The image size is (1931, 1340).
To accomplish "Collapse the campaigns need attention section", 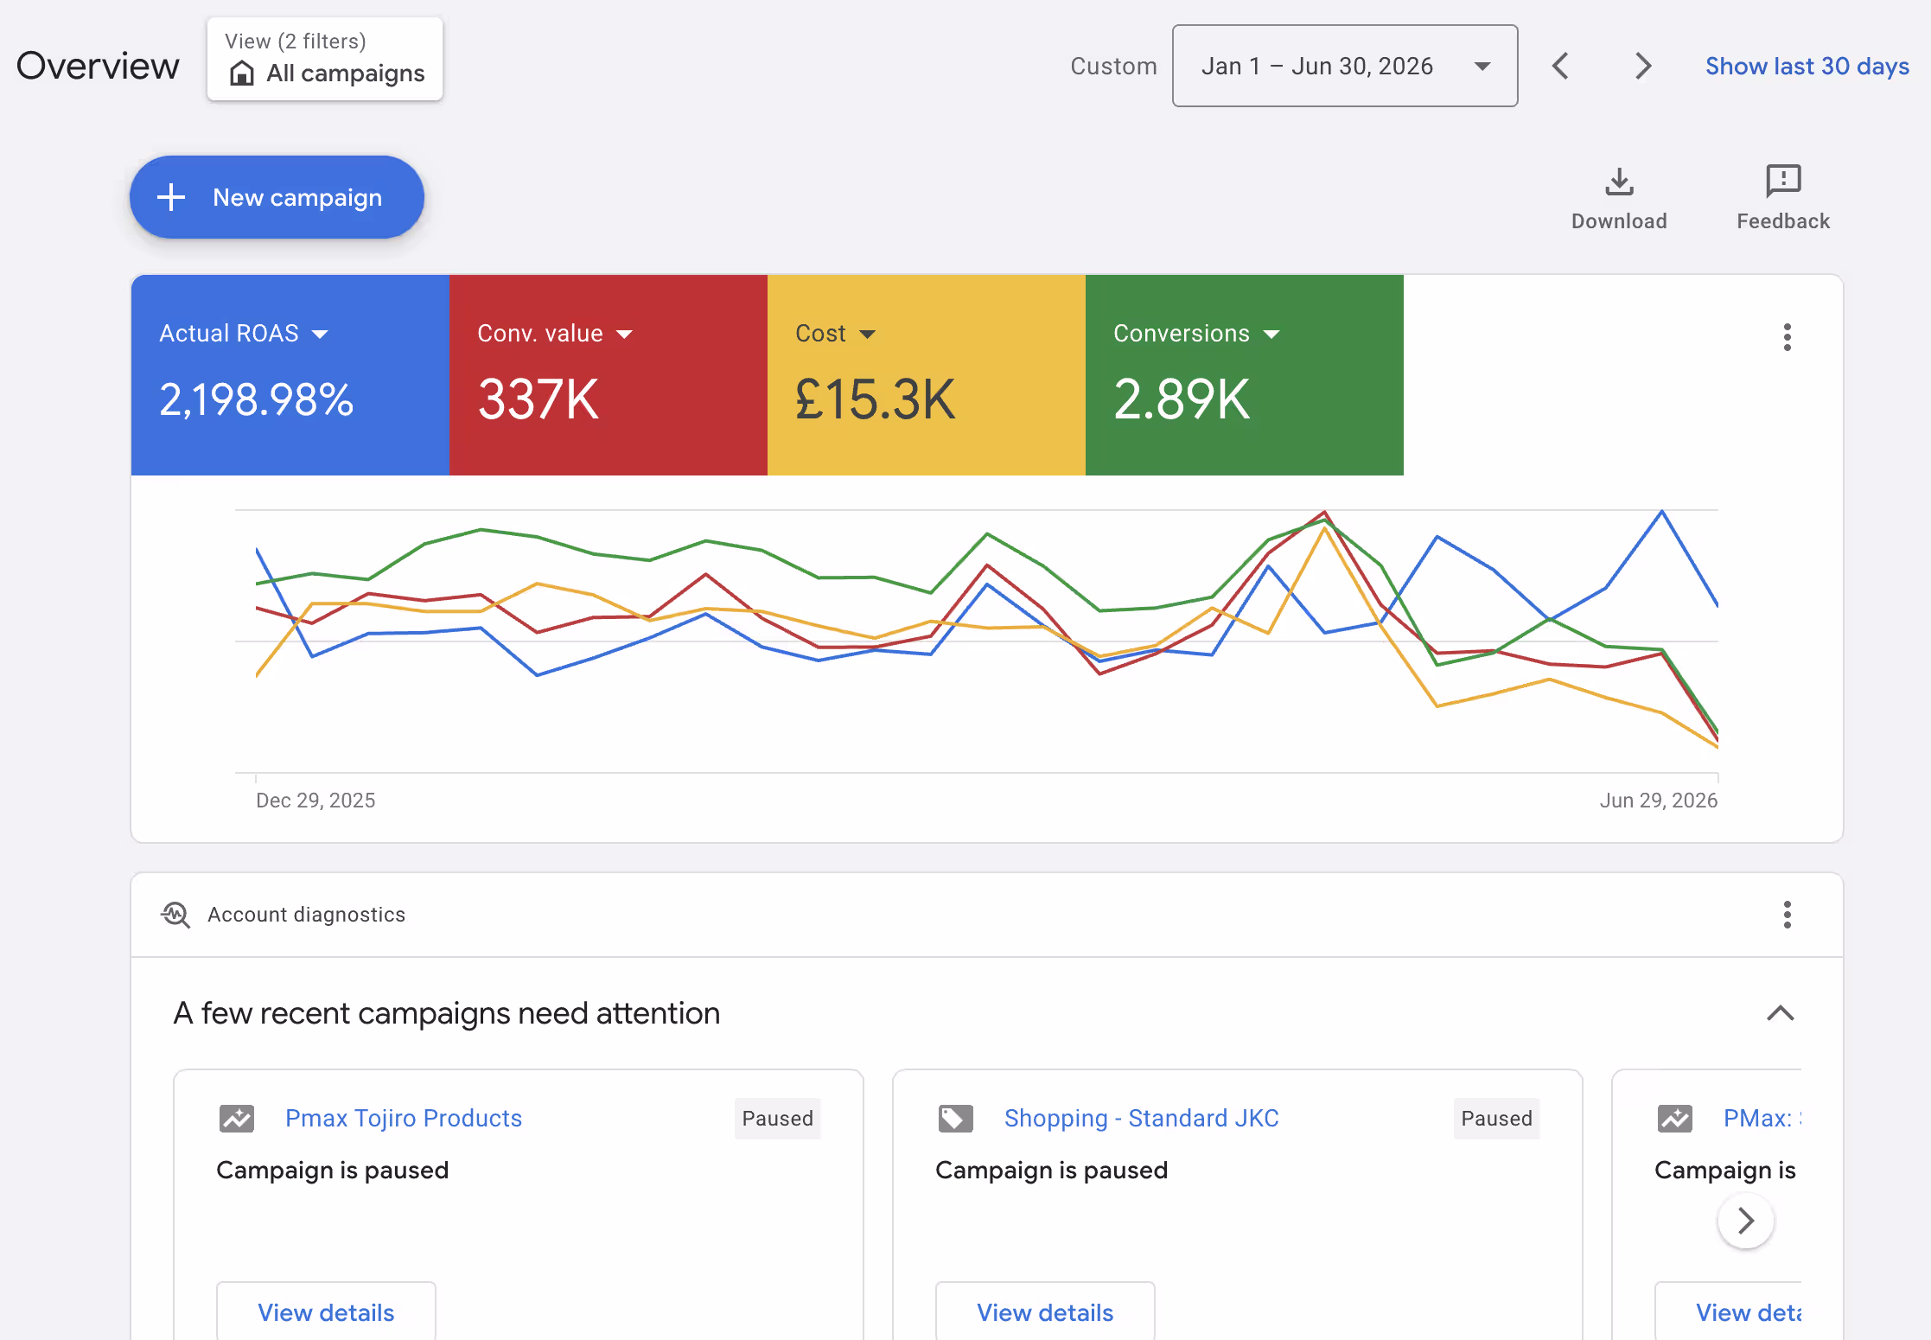I will pyautogui.click(x=1780, y=1012).
